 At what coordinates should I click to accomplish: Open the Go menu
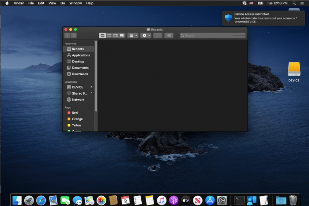pyautogui.click(x=63, y=3)
